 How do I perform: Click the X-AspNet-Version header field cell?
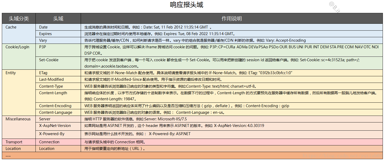pos(58,126)
